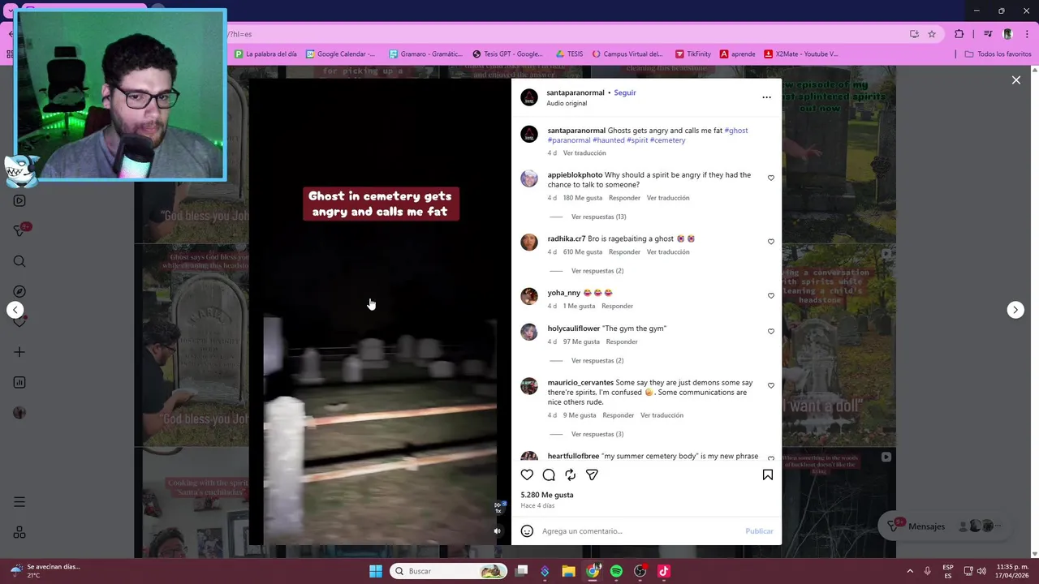This screenshot has width=1039, height=584.
Task: Open Tesis GPT Google bookmark
Action: [507, 54]
